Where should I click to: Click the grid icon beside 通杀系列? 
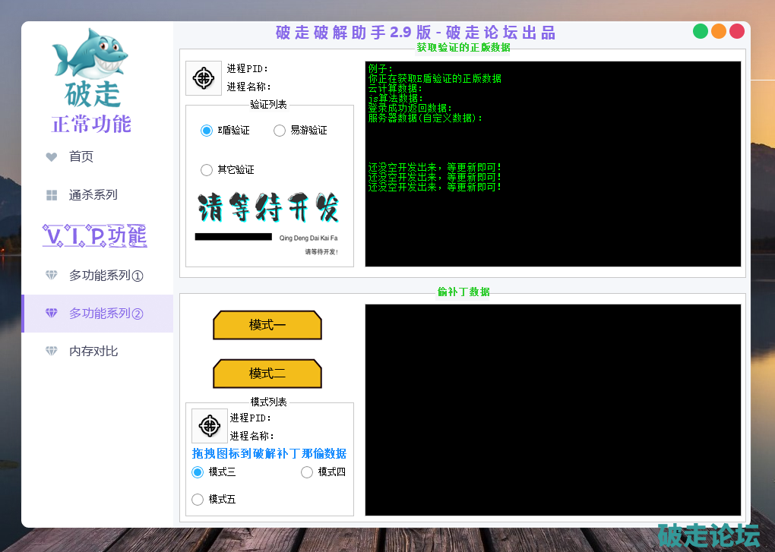pos(52,195)
